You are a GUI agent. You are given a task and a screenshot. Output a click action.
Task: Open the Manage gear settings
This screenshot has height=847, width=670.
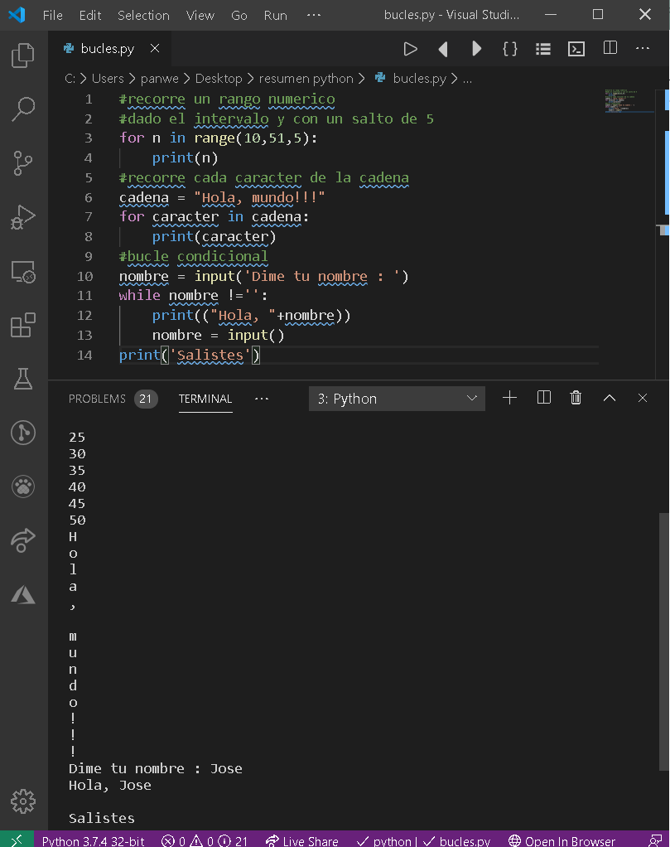[x=22, y=801]
